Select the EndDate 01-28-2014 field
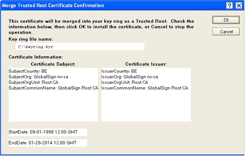This screenshot has height=157, width=245. 48,143
